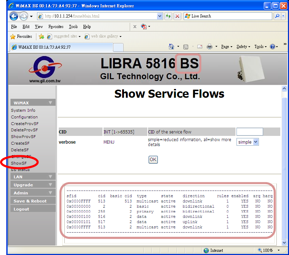The height and width of the screenshot is (255, 289).
Task: Click Save & Reboot in the sidebar
Action: tap(33, 201)
